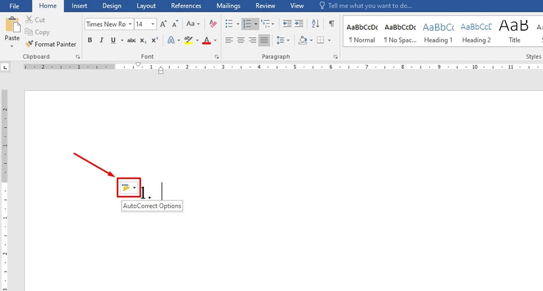
Task: Toggle superscript formatting
Action: 155,40
